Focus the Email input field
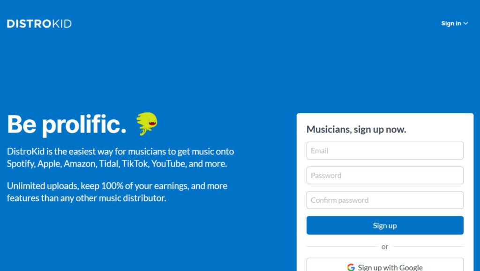480x271 pixels. point(385,151)
